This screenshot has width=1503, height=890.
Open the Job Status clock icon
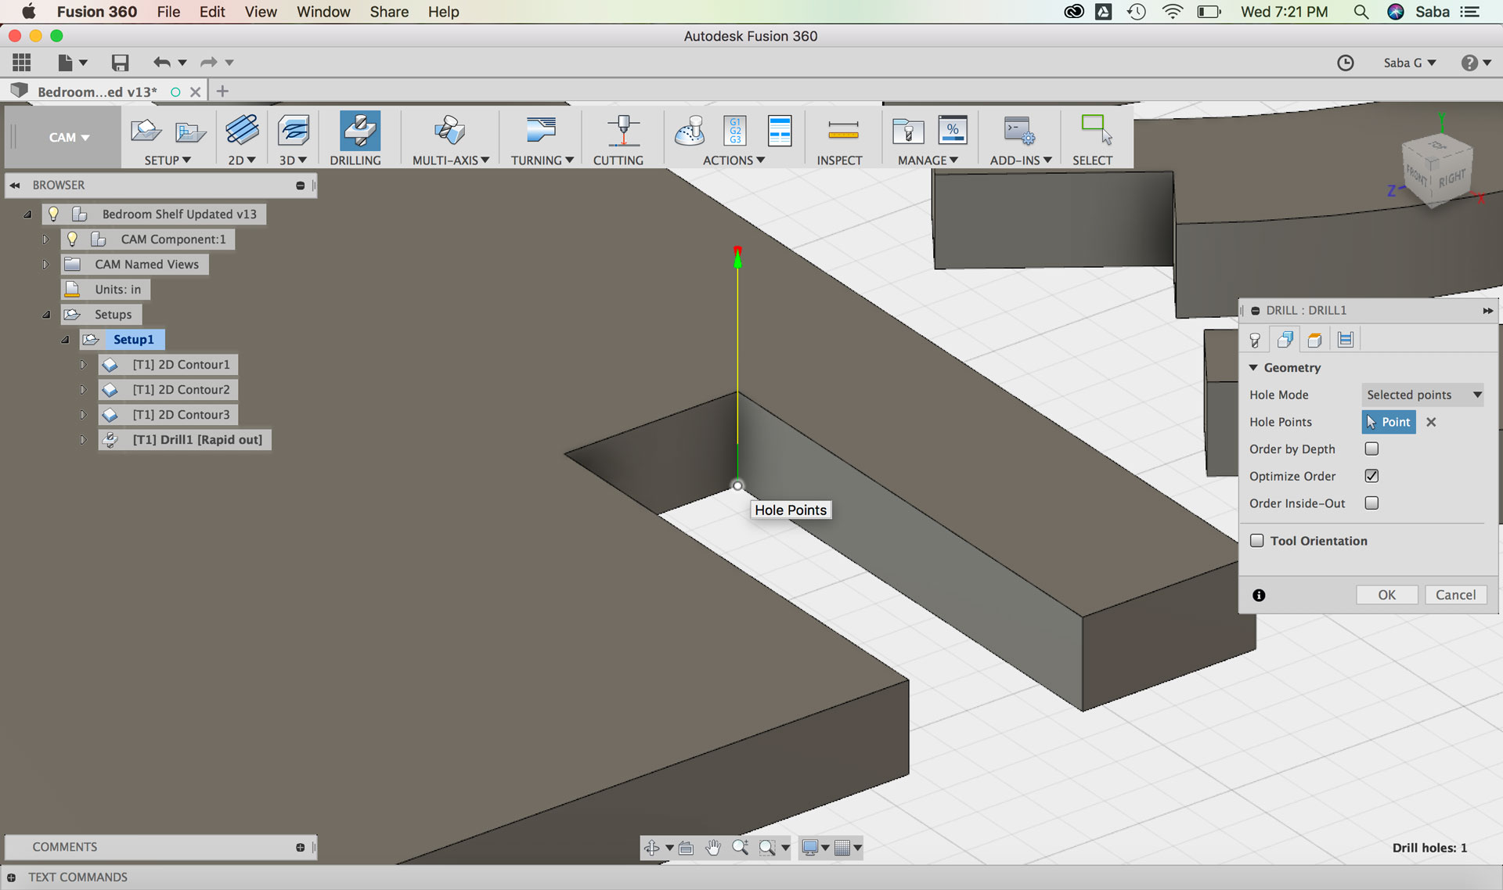pos(1345,63)
